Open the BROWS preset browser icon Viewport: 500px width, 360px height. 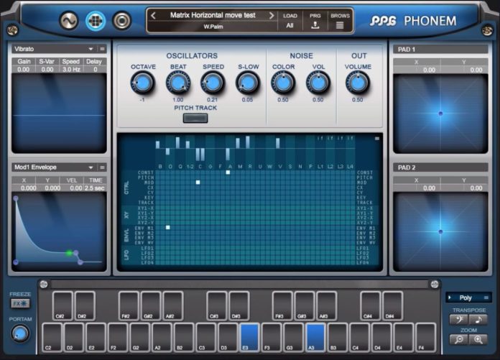tap(339, 25)
